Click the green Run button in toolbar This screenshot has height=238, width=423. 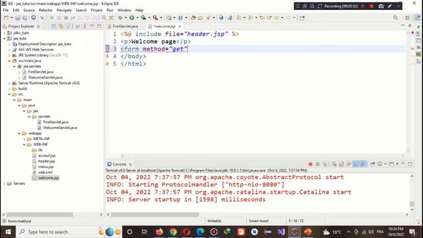132,18
